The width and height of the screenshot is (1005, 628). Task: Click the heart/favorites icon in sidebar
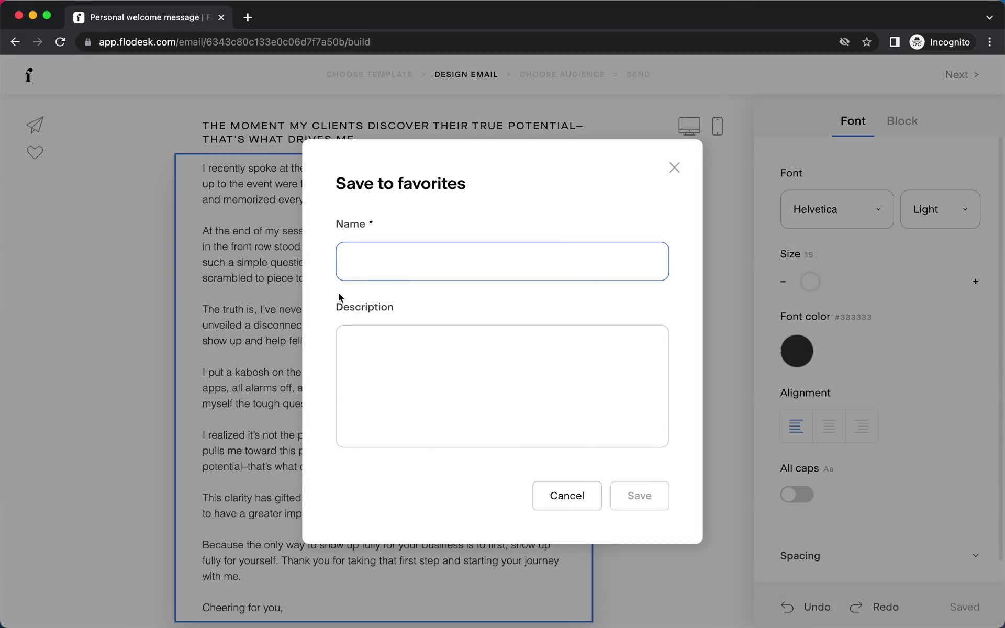click(36, 153)
